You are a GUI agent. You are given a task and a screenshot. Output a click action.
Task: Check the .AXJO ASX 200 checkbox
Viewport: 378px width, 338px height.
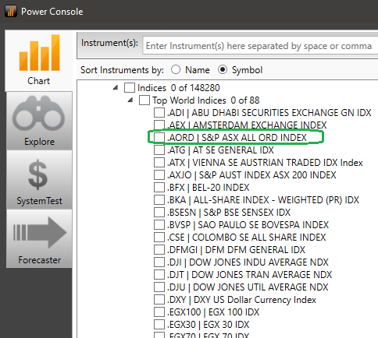(159, 175)
